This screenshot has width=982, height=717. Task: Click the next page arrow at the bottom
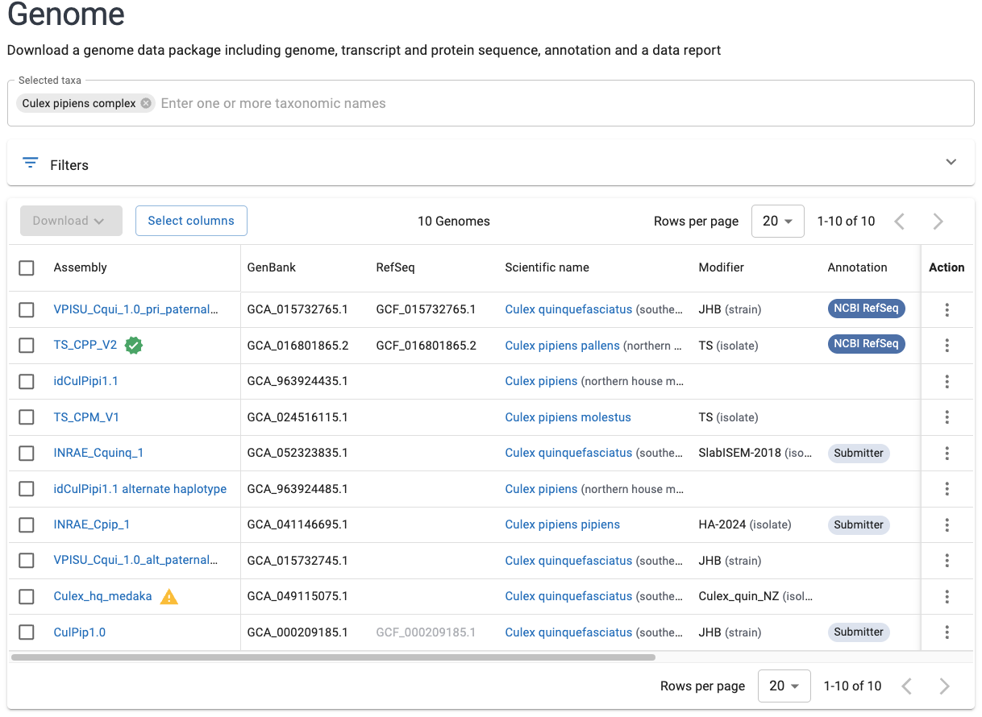(944, 686)
